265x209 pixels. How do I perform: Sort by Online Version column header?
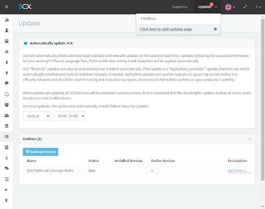163,161
